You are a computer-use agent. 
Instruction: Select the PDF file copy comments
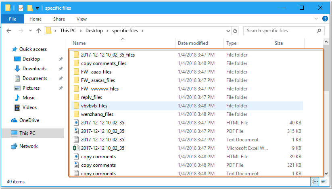coord(98,165)
